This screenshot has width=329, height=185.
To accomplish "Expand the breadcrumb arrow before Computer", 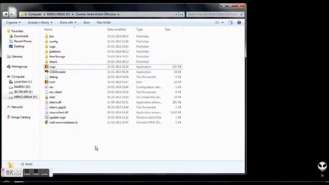I will (x=26, y=14).
